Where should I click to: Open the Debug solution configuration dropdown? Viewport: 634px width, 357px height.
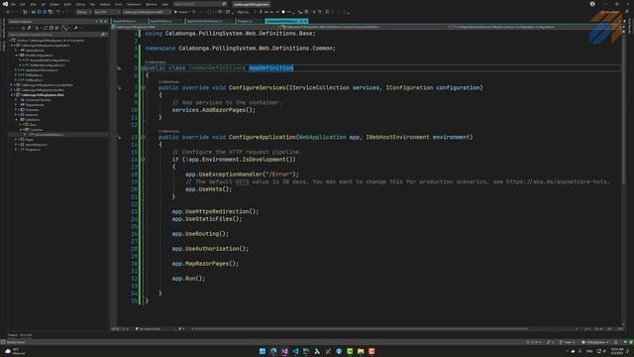(x=83, y=12)
